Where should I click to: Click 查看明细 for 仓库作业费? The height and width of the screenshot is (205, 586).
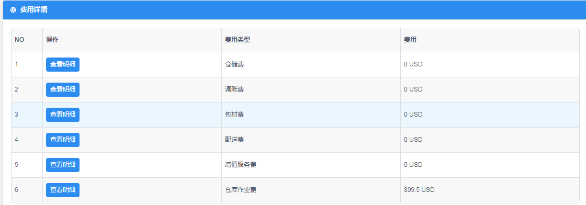(x=63, y=190)
